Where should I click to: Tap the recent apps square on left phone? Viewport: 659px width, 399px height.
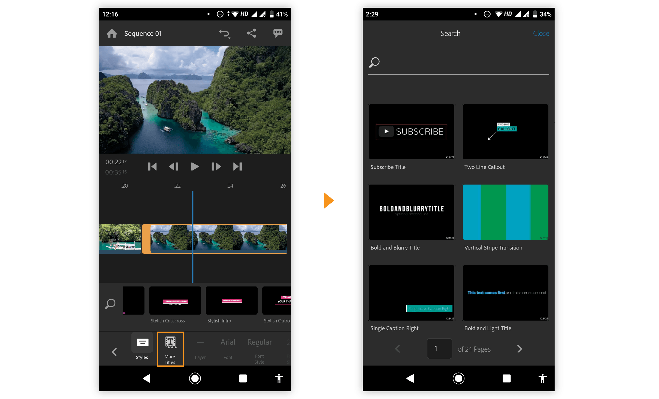pos(243,378)
